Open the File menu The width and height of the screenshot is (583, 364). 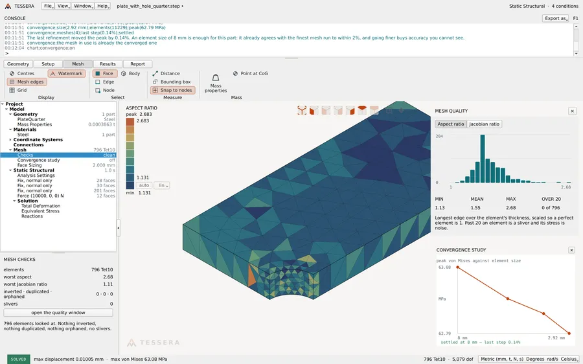(x=48, y=6)
